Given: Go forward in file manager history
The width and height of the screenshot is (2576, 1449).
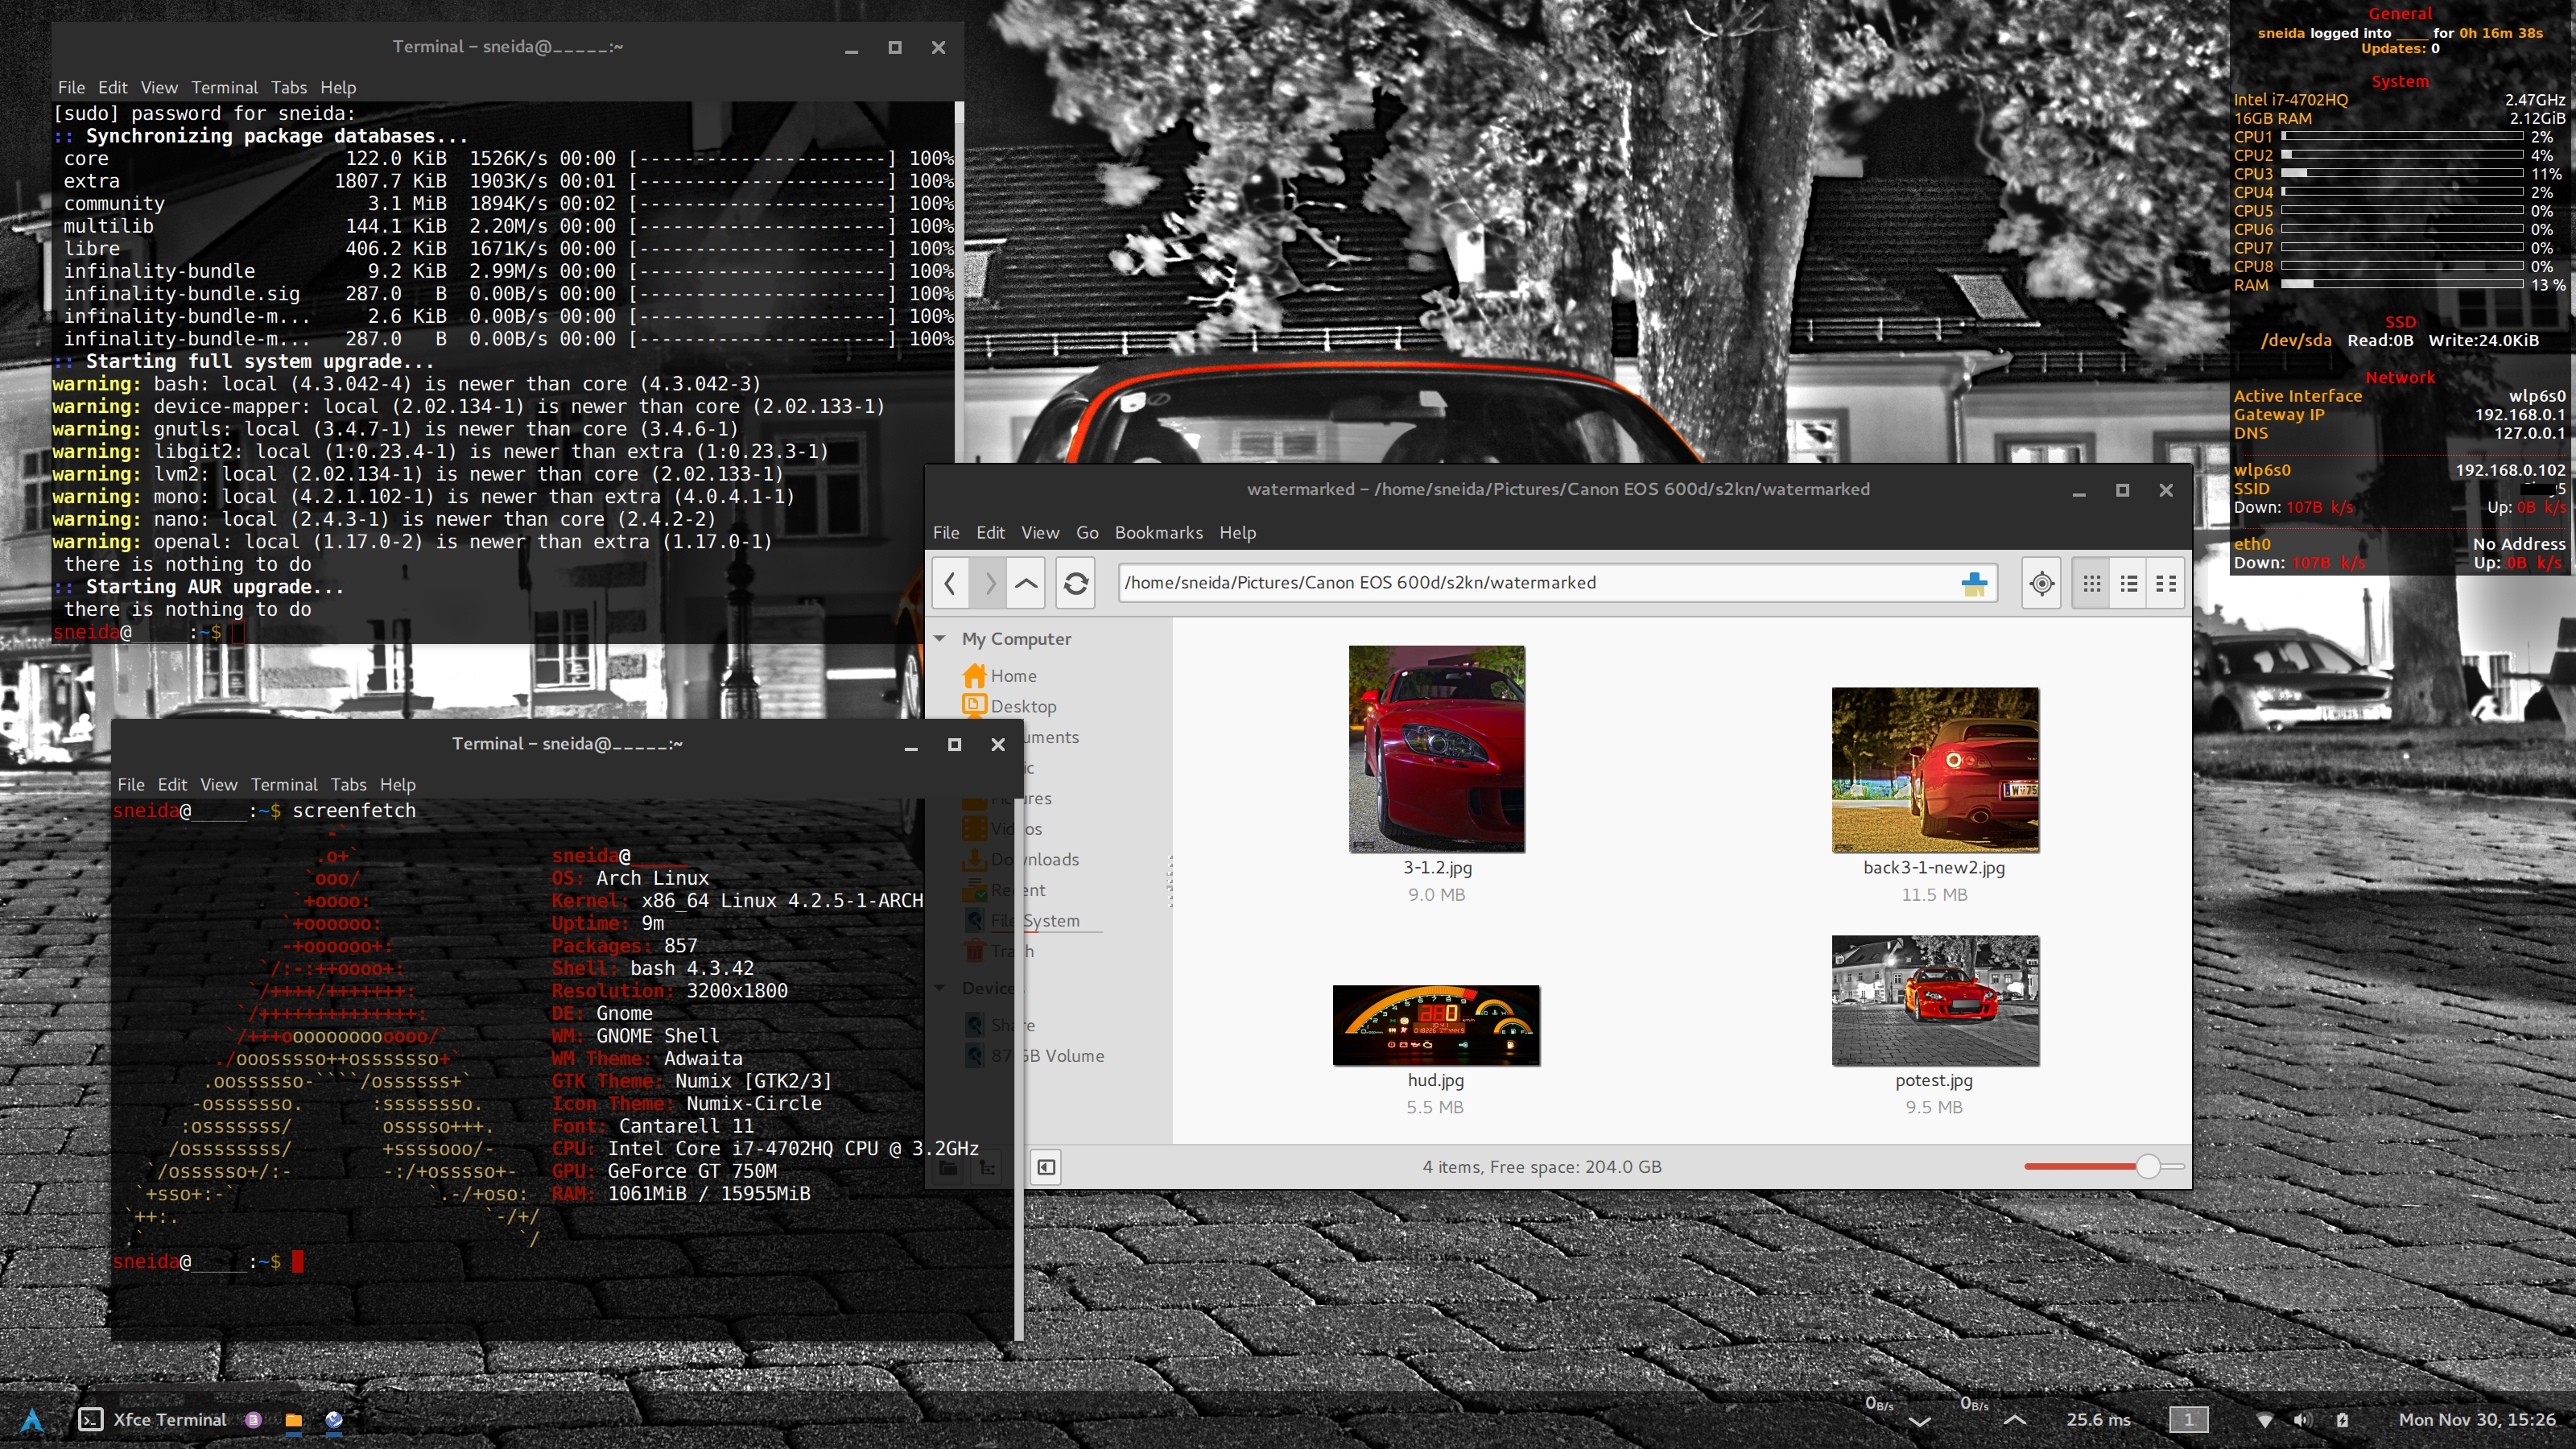Looking at the screenshot, I should point(989,583).
